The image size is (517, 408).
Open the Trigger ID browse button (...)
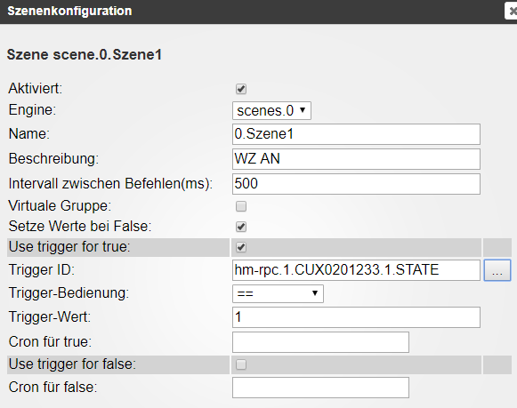(497, 270)
